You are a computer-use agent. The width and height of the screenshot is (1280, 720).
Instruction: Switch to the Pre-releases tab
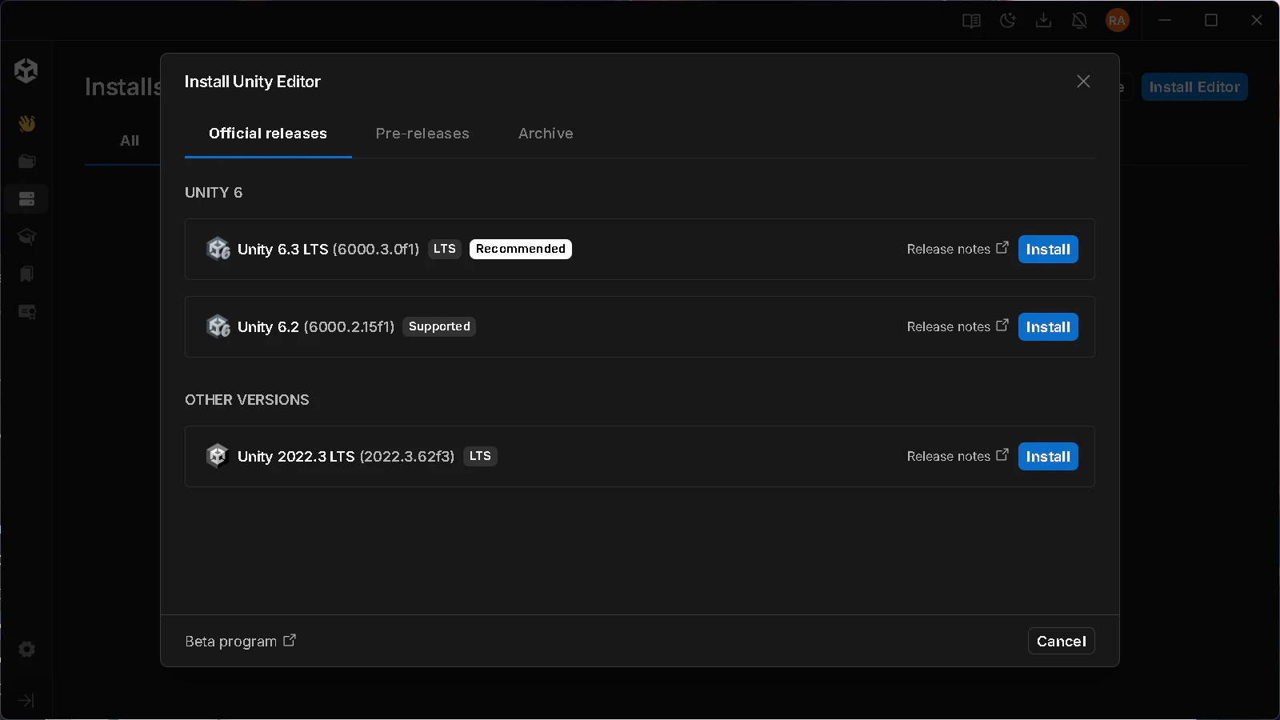tap(422, 134)
